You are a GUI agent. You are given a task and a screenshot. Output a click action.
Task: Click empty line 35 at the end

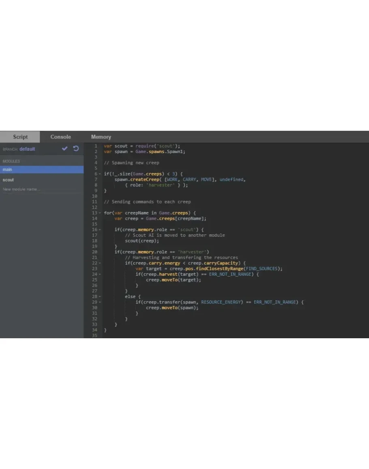[x=162, y=336]
